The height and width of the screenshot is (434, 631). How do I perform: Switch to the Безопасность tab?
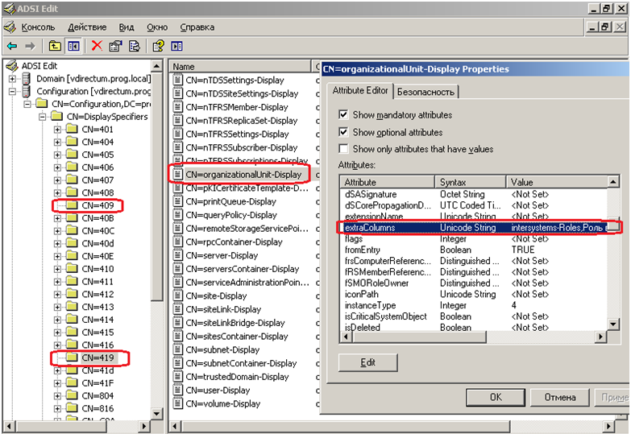tap(426, 92)
